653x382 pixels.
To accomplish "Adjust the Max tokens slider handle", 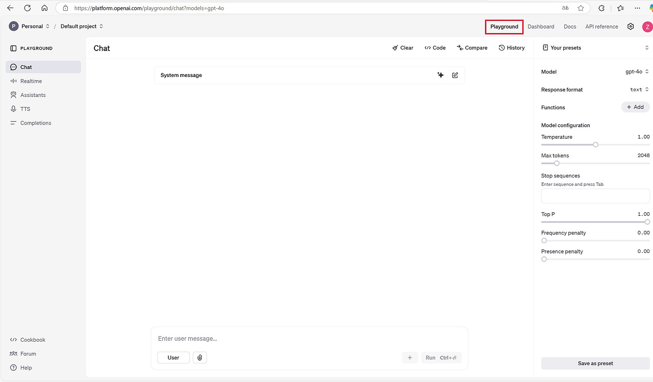I will [x=557, y=163].
